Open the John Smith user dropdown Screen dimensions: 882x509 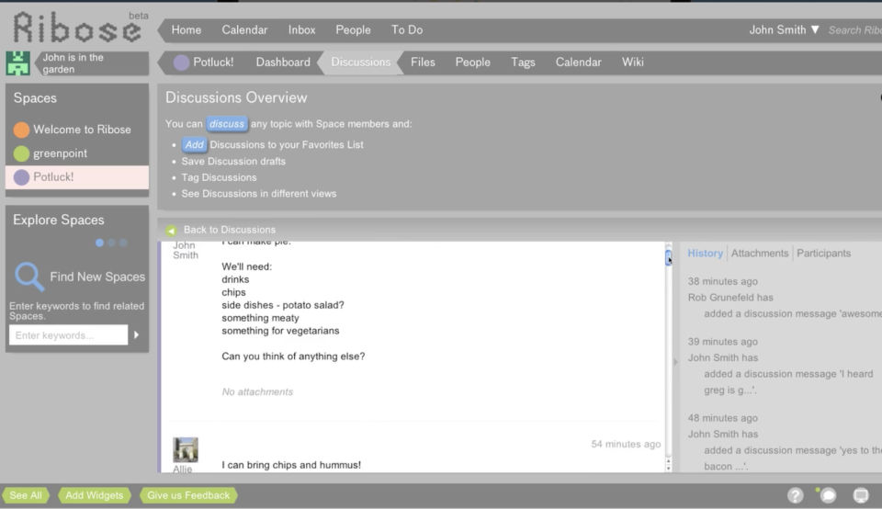pyautogui.click(x=784, y=29)
